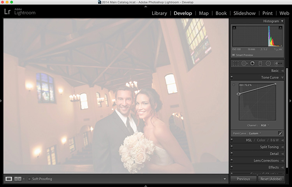The width and height of the screenshot is (292, 187).
Task: Toggle Lens Corrections panel switch
Action: pyautogui.click(x=232, y=161)
